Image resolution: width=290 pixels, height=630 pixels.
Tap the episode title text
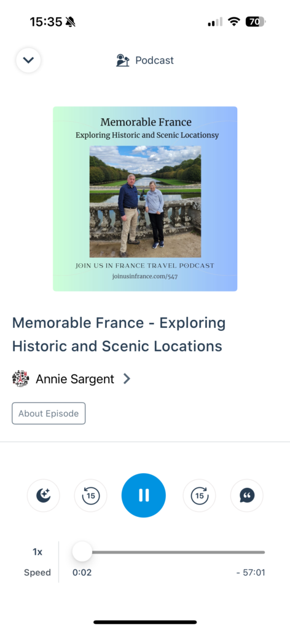pos(119,334)
